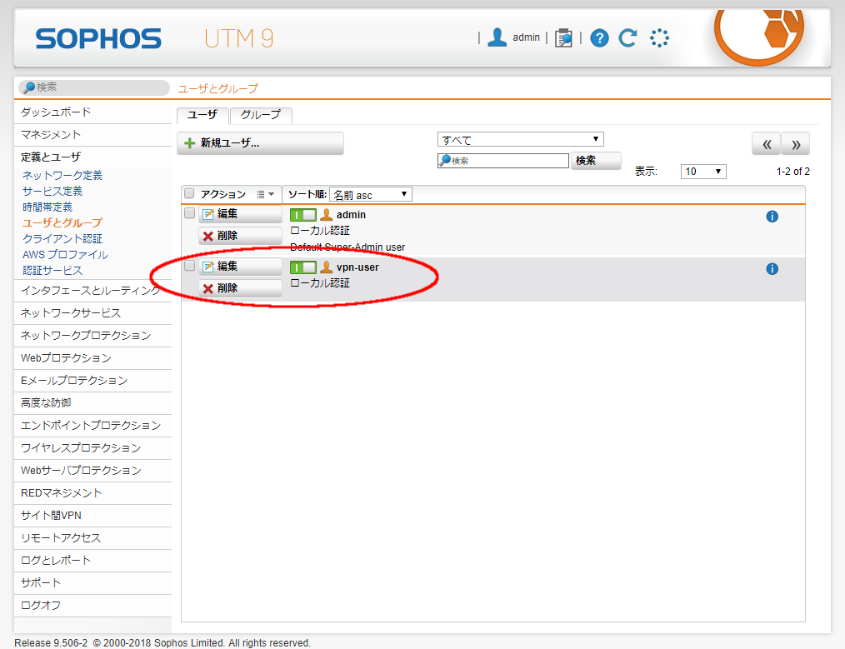The width and height of the screenshot is (845, 649).
Task: Go to previous page of users
Action: tap(766, 144)
